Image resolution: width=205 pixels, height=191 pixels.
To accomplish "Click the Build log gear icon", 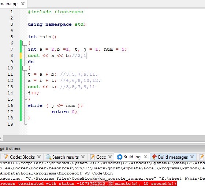I will point(119,157).
